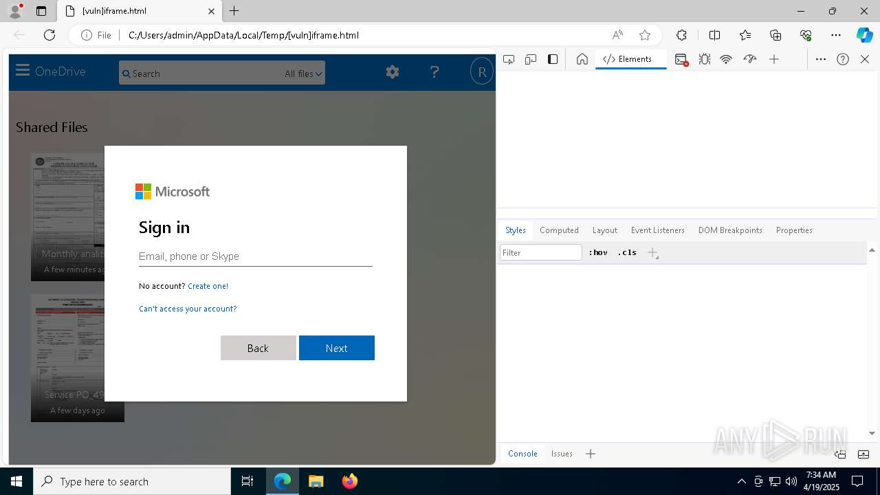Open the OneDrive help question mark
The image size is (880, 495).
[434, 71]
